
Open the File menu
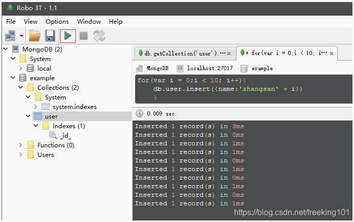(x=11, y=22)
